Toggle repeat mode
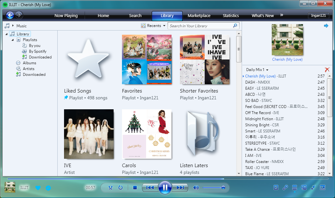The height and width of the screenshot is (198, 335). [120, 187]
